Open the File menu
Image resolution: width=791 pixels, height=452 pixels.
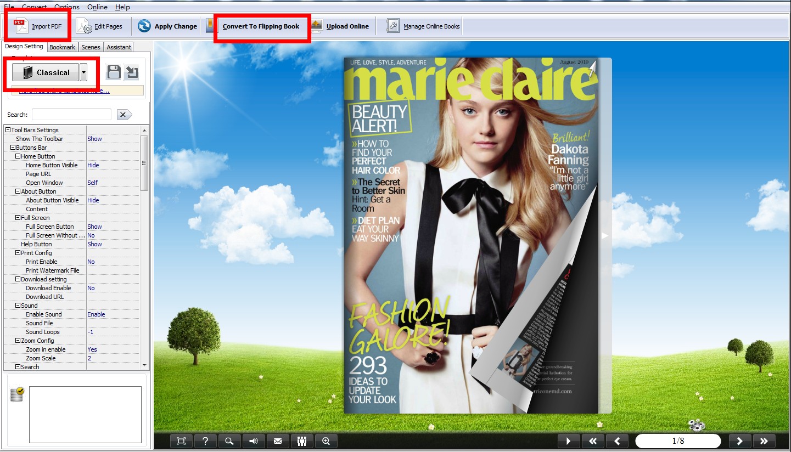tap(9, 7)
